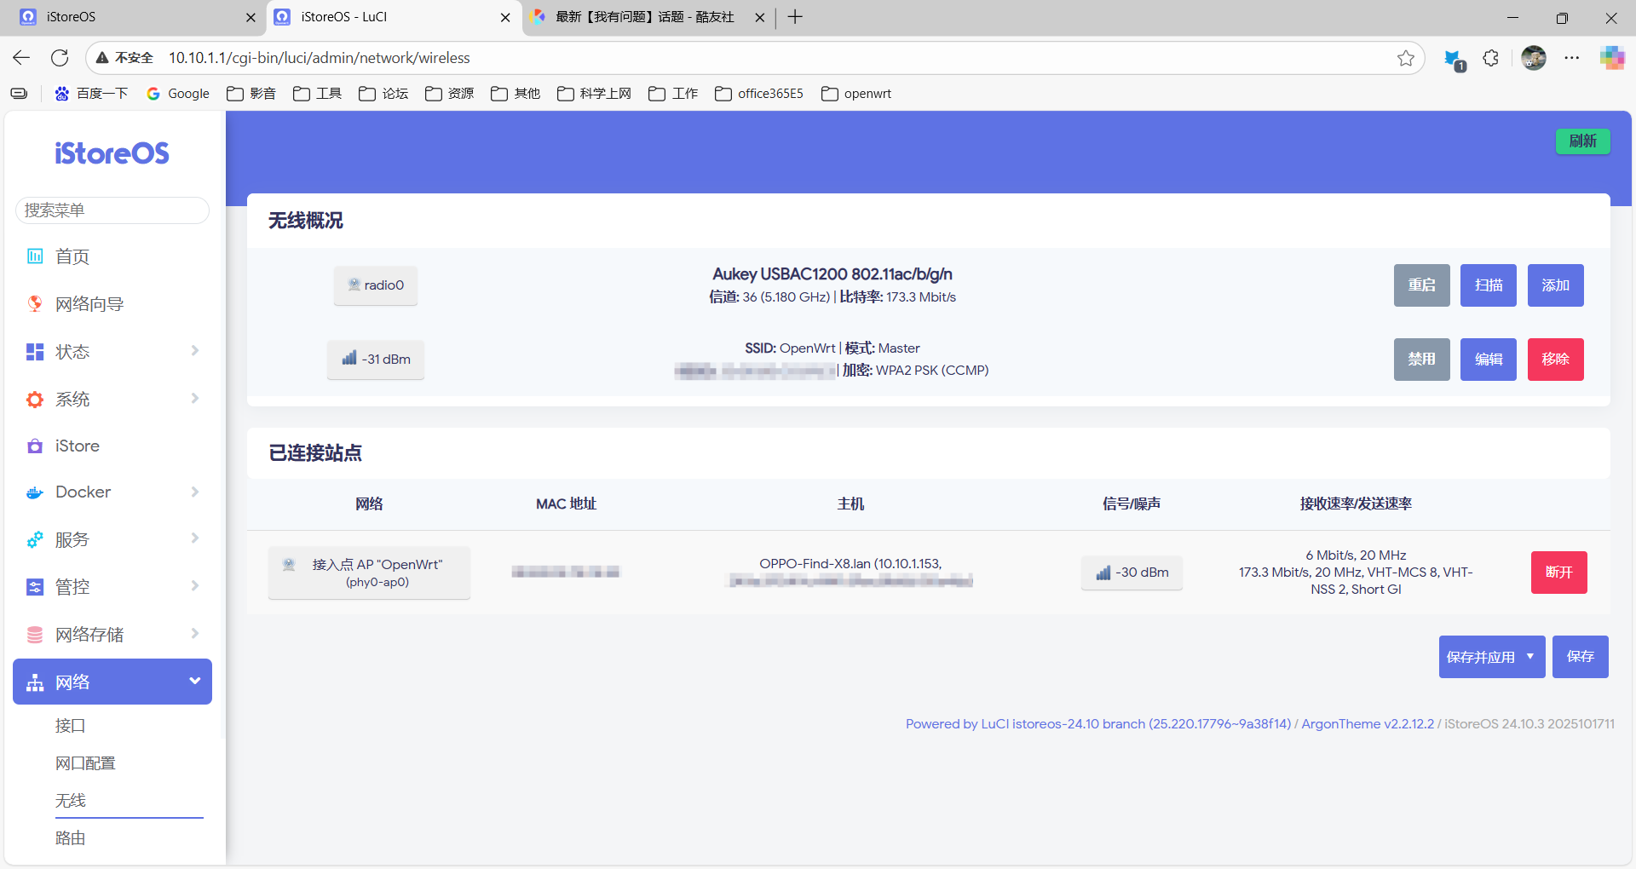The height and width of the screenshot is (869, 1636).
Task: Open iStore shopping bag icon
Action: [x=35, y=446]
